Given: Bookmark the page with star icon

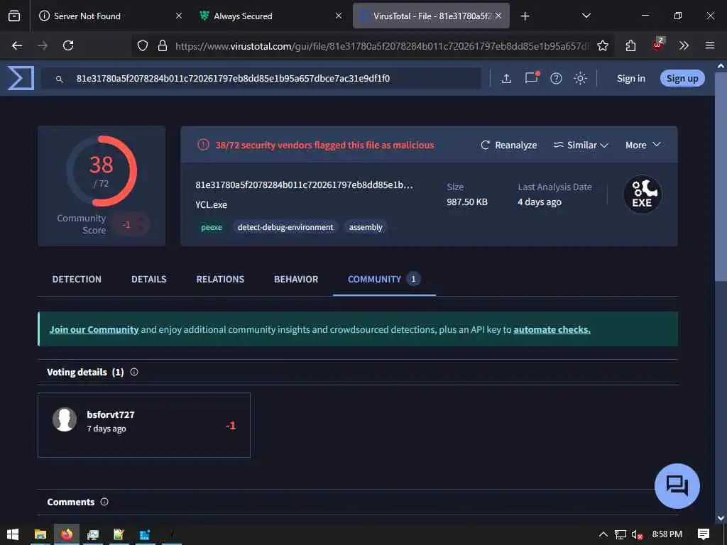Looking at the screenshot, I should coord(602,45).
